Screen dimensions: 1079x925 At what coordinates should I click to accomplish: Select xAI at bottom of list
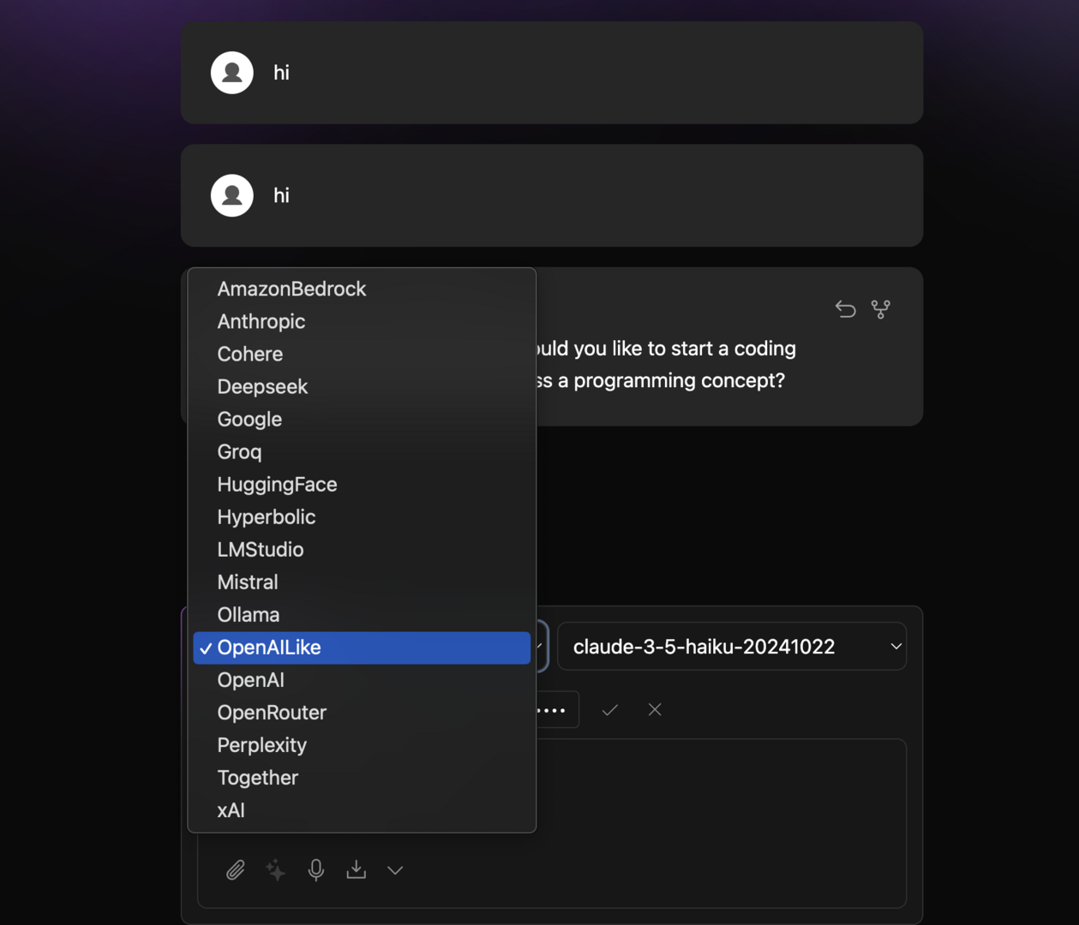(x=231, y=810)
